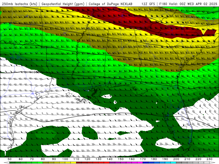Screen dimensions: 219x164
Task: Click the '180' color scale label
Action: [x=154, y=159]
